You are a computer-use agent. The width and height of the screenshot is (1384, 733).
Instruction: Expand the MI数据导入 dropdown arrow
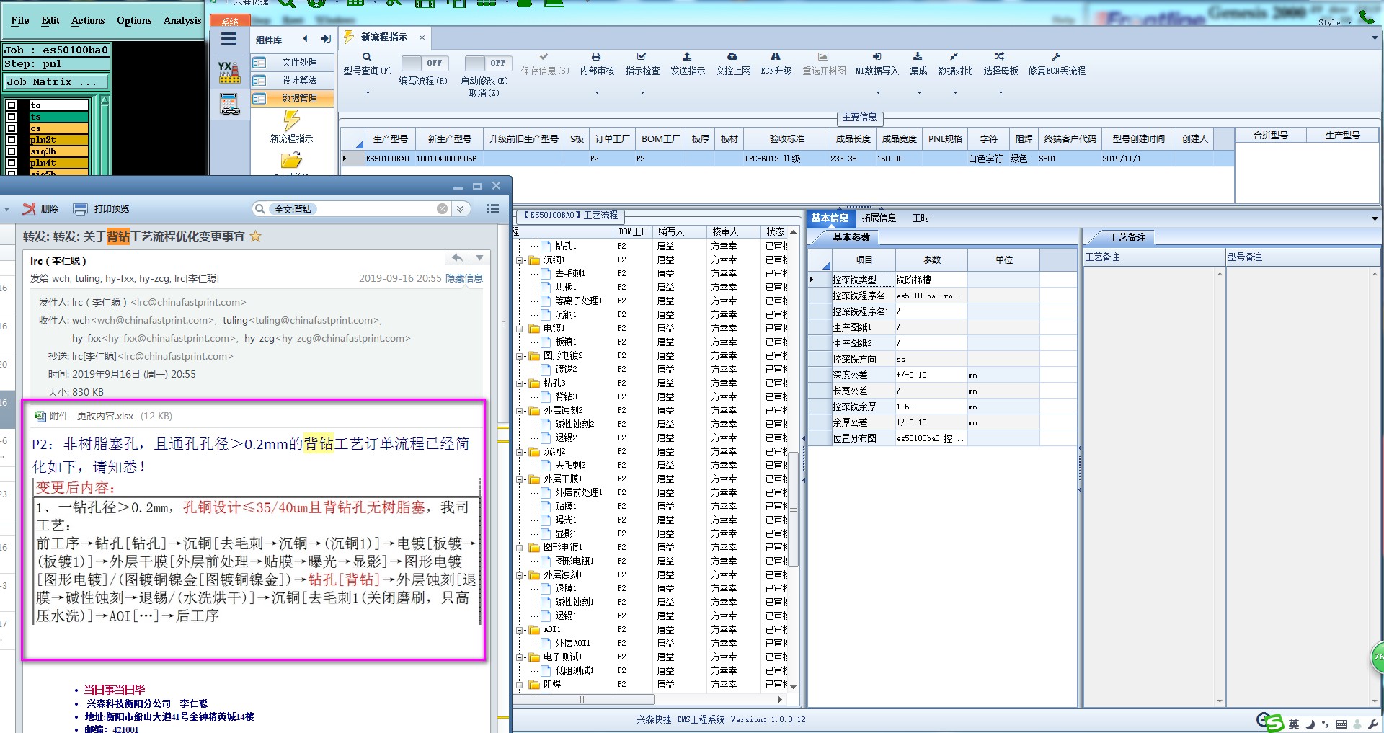877,92
